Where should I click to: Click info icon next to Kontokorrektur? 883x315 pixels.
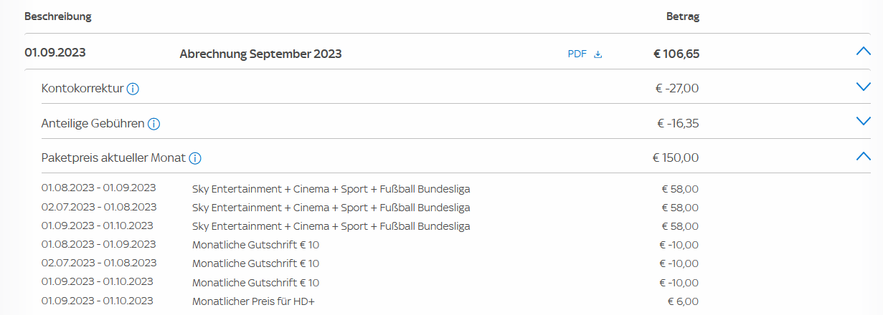tap(133, 89)
